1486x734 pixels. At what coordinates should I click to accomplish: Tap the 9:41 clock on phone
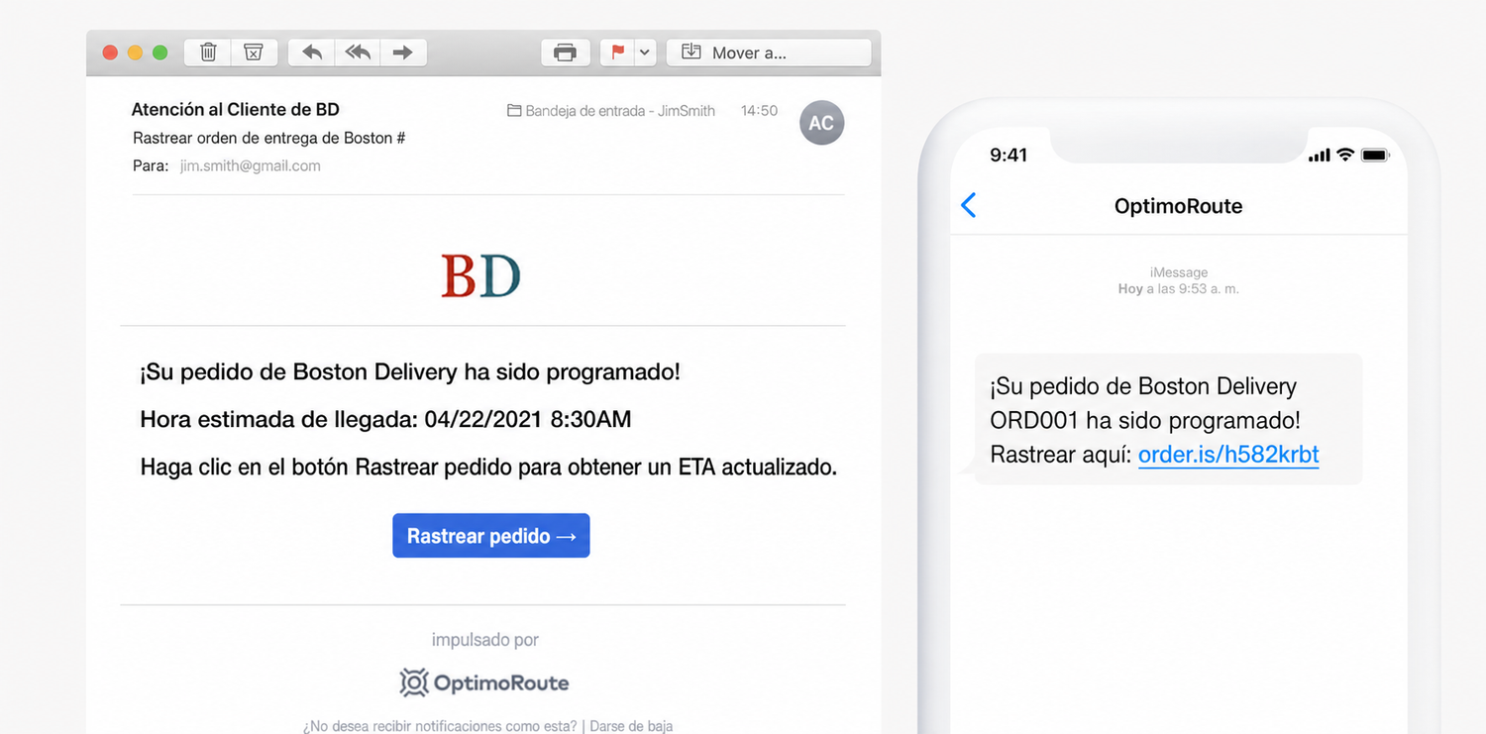tap(1008, 155)
